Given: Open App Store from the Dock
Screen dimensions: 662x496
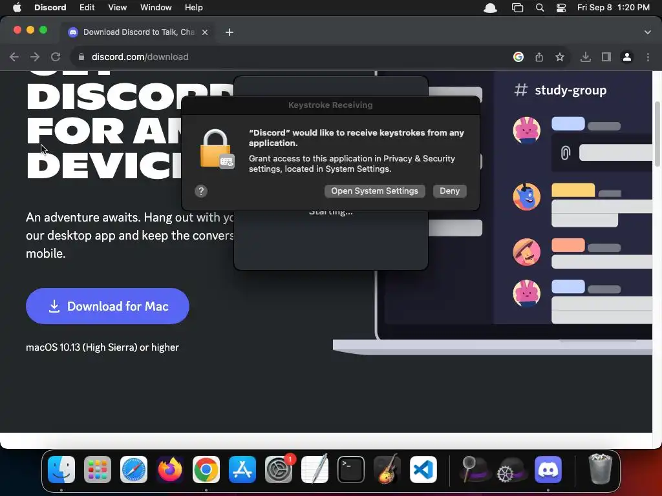Looking at the screenshot, I should (x=242, y=470).
